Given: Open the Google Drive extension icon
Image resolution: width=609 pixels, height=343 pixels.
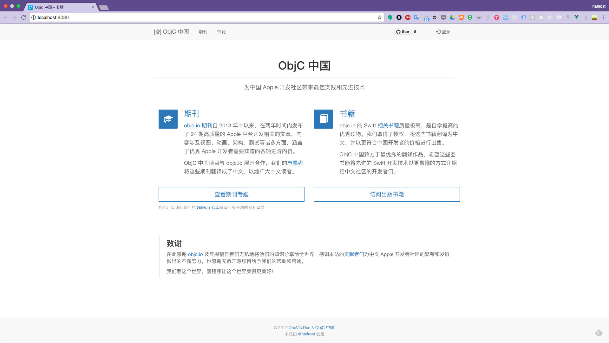Looking at the screenshot, I should point(452,17).
